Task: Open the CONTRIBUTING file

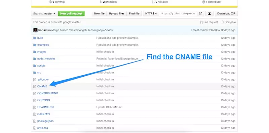Action: (48, 93)
